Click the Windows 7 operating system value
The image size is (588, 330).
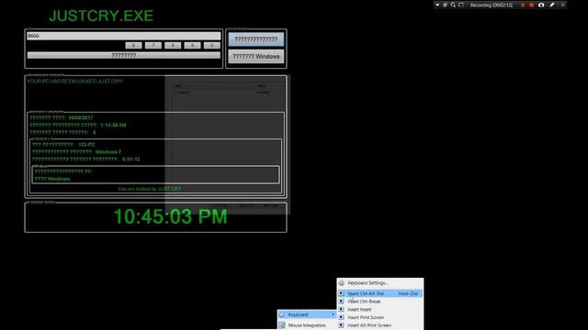point(108,152)
